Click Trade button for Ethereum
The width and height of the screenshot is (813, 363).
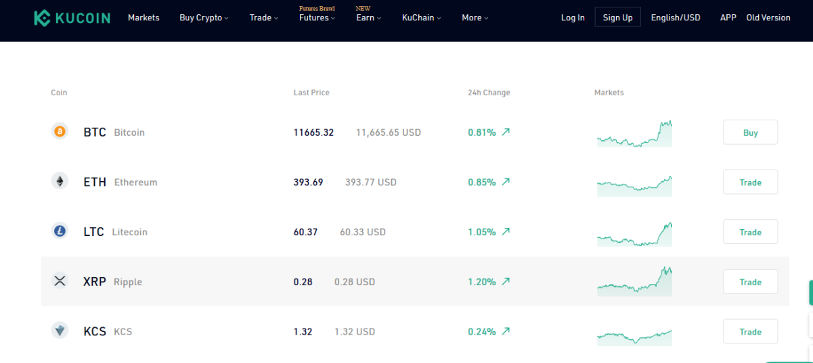coord(751,183)
